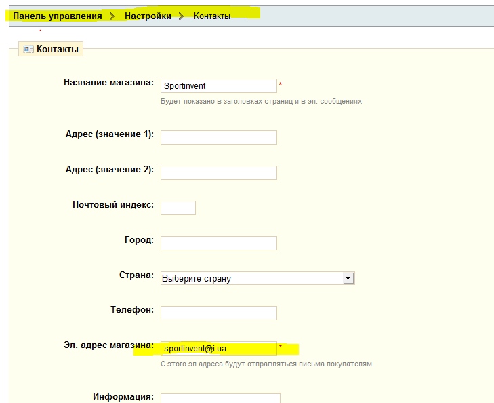494x403 pixels.
Task: Click the Страна label
Action: [136, 275]
